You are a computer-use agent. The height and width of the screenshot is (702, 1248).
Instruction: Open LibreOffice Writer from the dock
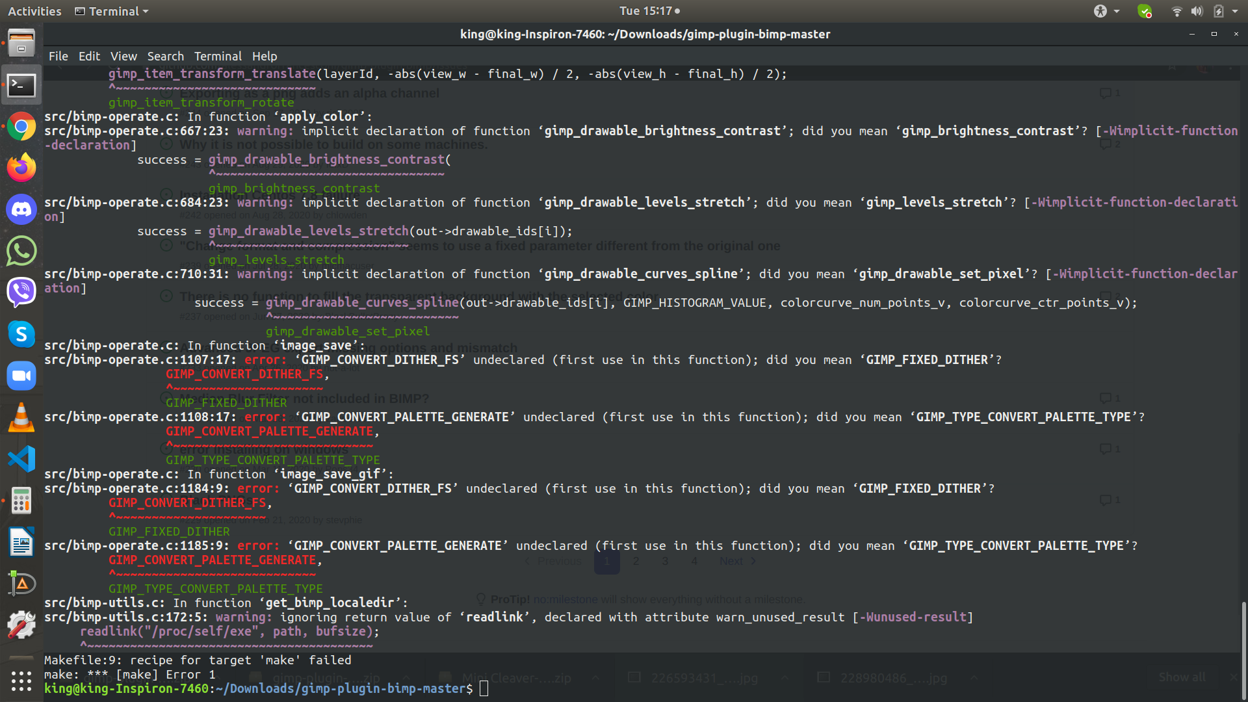(x=21, y=541)
